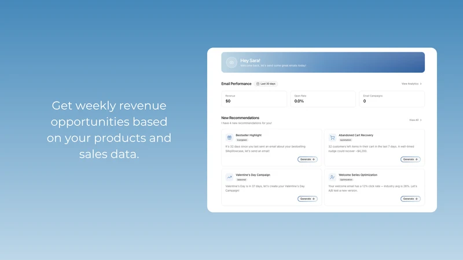Click the Automation tag
Viewport: 463px width, 260px height.
pos(346,140)
